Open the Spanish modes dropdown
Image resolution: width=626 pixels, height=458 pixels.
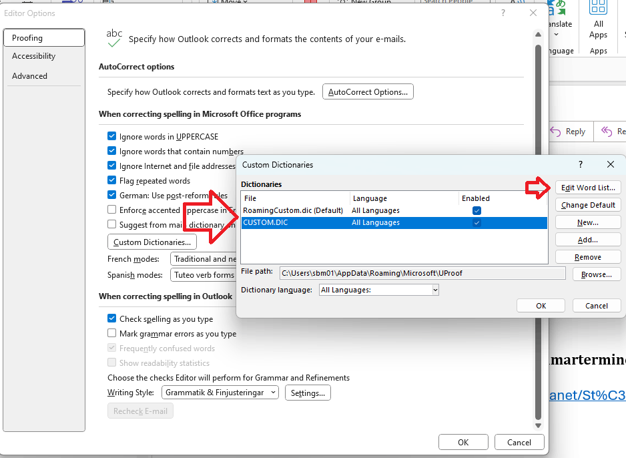coord(204,274)
